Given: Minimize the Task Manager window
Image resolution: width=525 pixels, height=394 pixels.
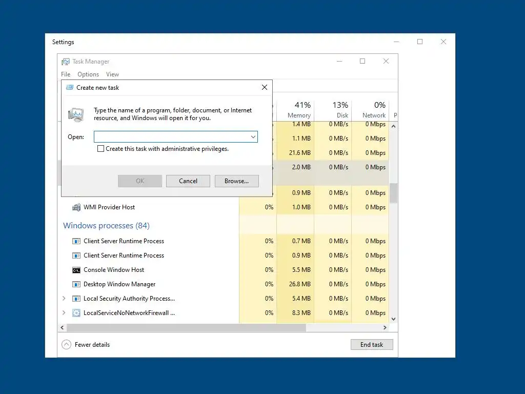Looking at the screenshot, I should pyautogui.click(x=339, y=62).
